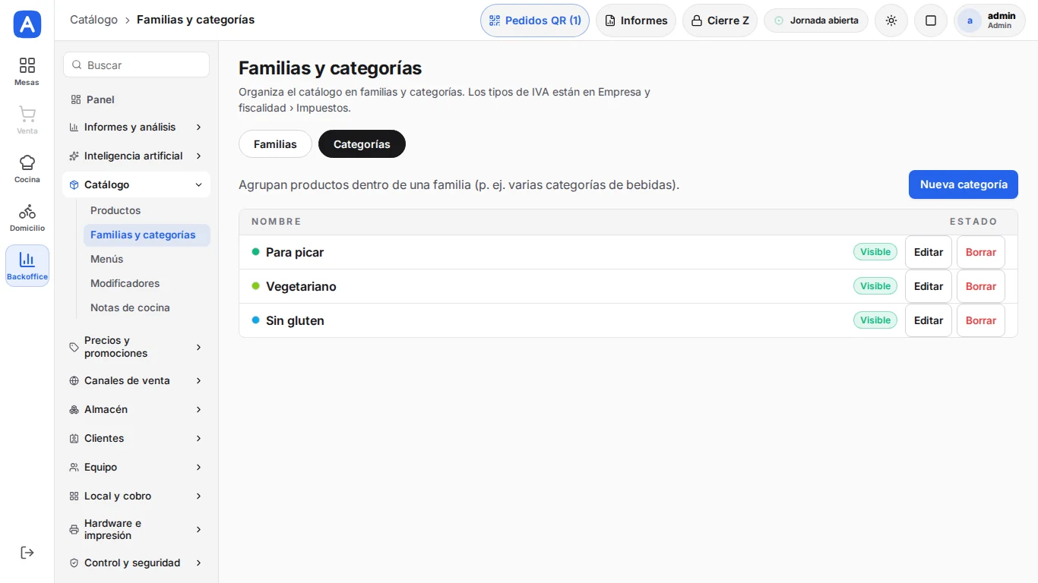Open Modificadores submenu item
The width and height of the screenshot is (1038, 583).
[x=147, y=283]
